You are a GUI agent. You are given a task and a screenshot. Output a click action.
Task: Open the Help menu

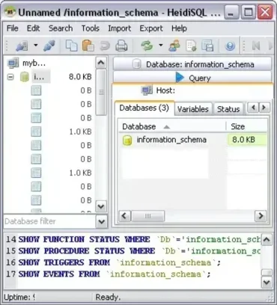179,28
